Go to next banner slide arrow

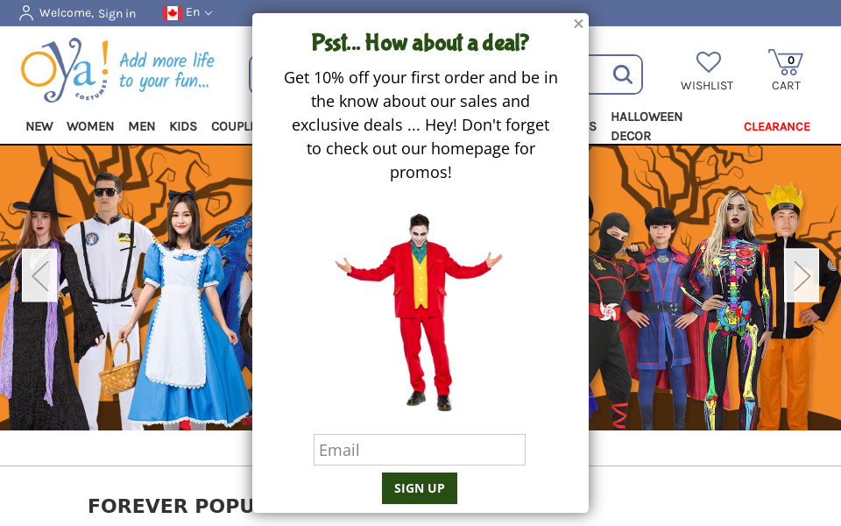pos(802,275)
